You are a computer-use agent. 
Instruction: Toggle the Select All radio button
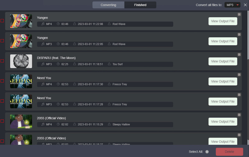(207, 152)
